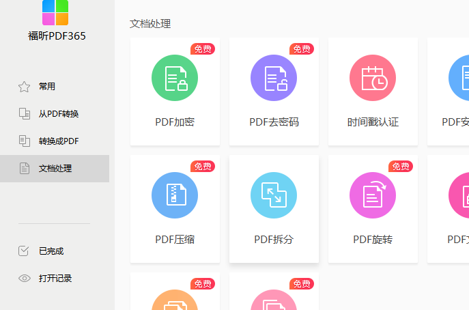Viewport: 469px width, 310px height.
Task: Click the 已完成 checkmark icon
Action: coord(24,251)
